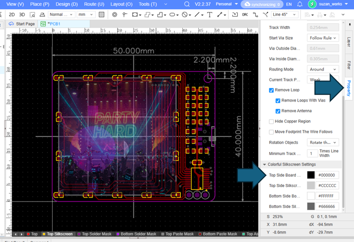Click the search magnifier icon
354x242 pixels.
[x=187, y=4]
